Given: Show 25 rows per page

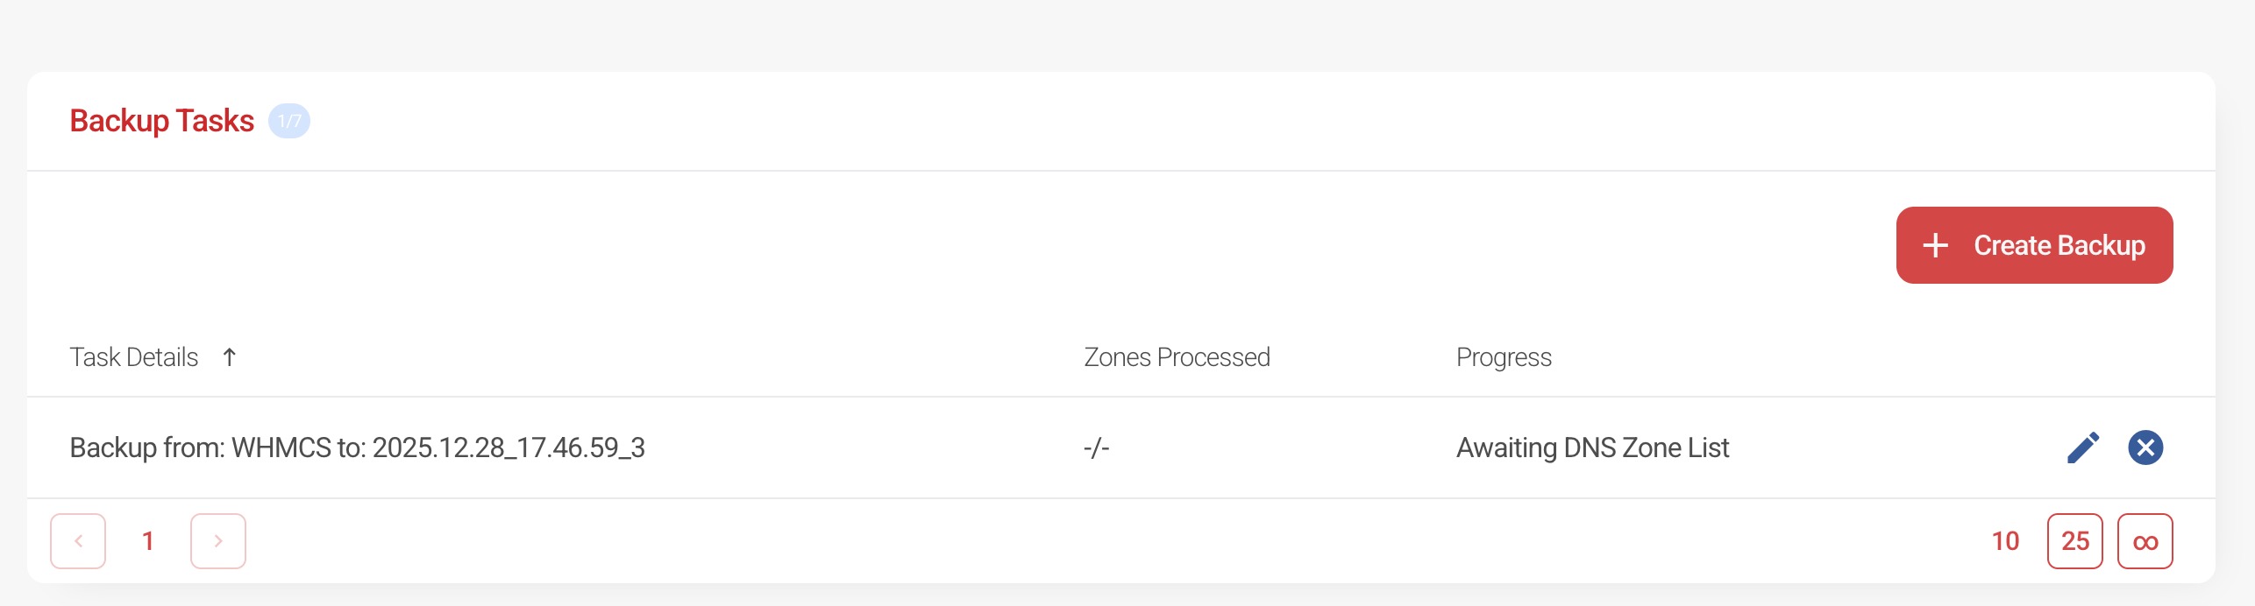Looking at the screenshot, I should [x=2074, y=541].
